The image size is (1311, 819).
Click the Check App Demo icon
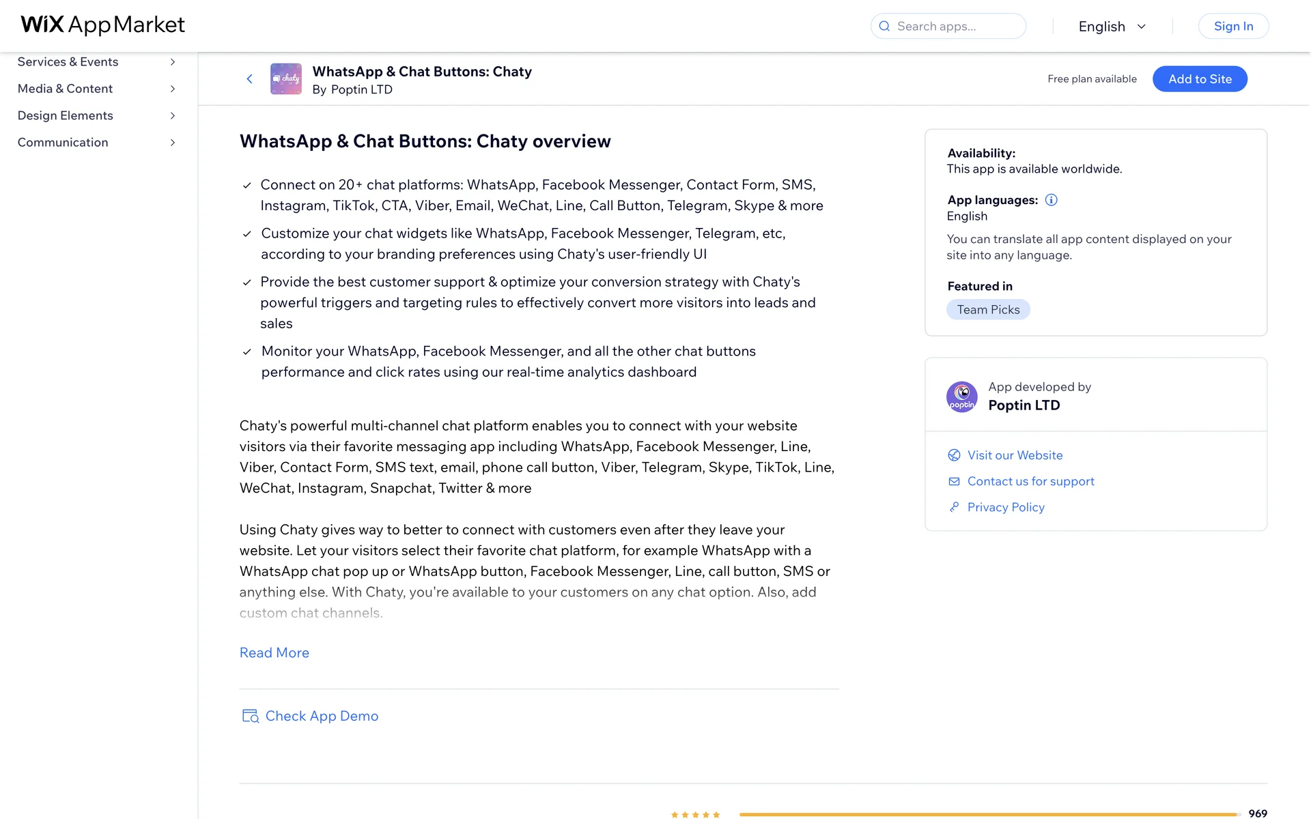[250, 716]
